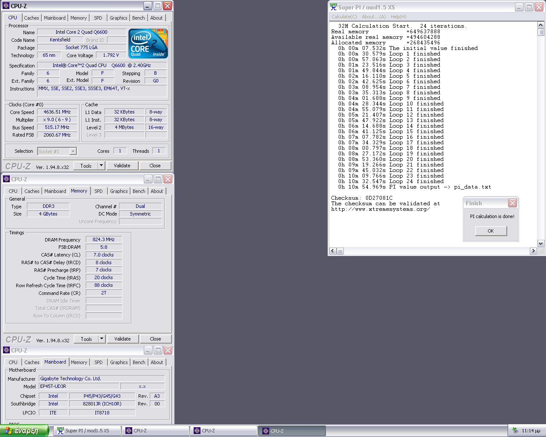Click the Intel Core 2 Quad logo

point(148,44)
